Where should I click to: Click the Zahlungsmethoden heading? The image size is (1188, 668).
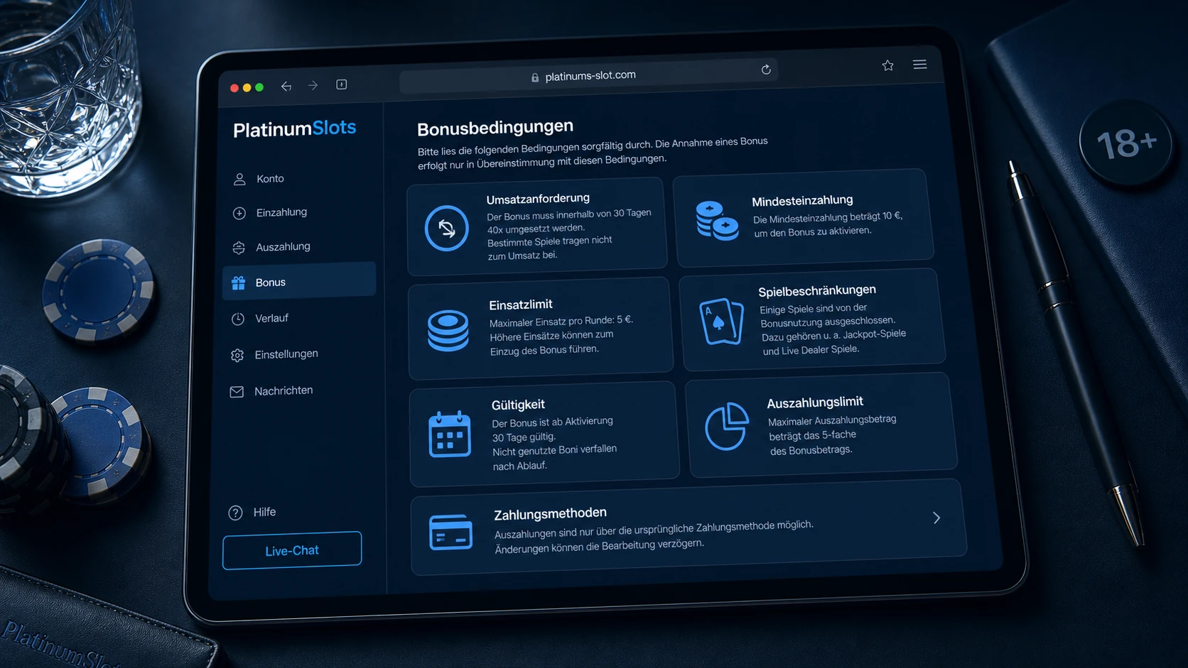[x=550, y=513]
